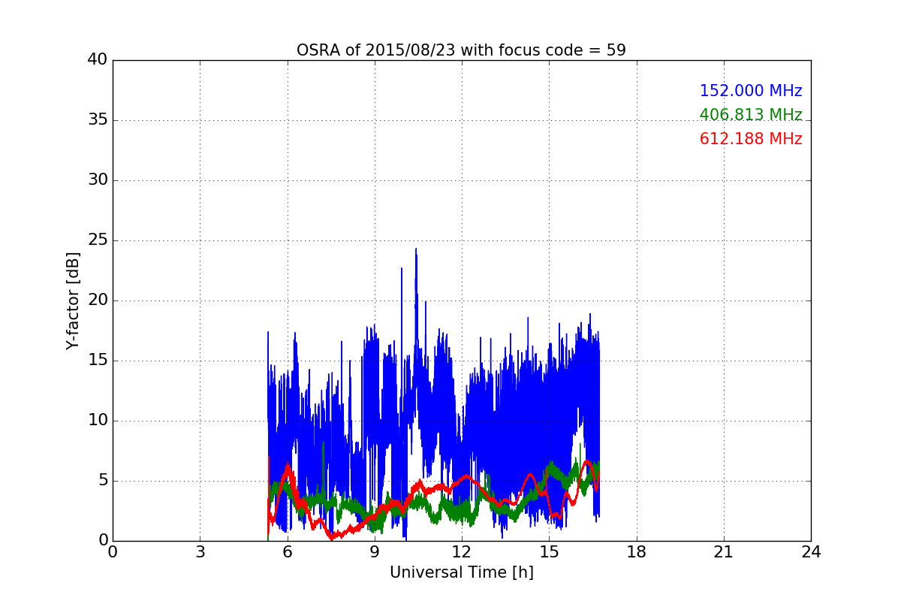Click y-axis tick label 30
The width and height of the screenshot is (901, 601).
(x=98, y=180)
